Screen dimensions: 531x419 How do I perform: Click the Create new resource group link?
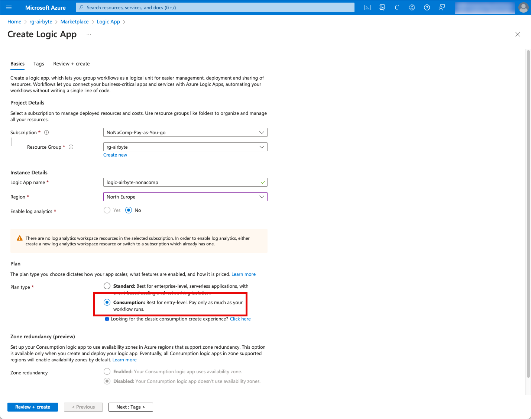click(x=115, y=155)
